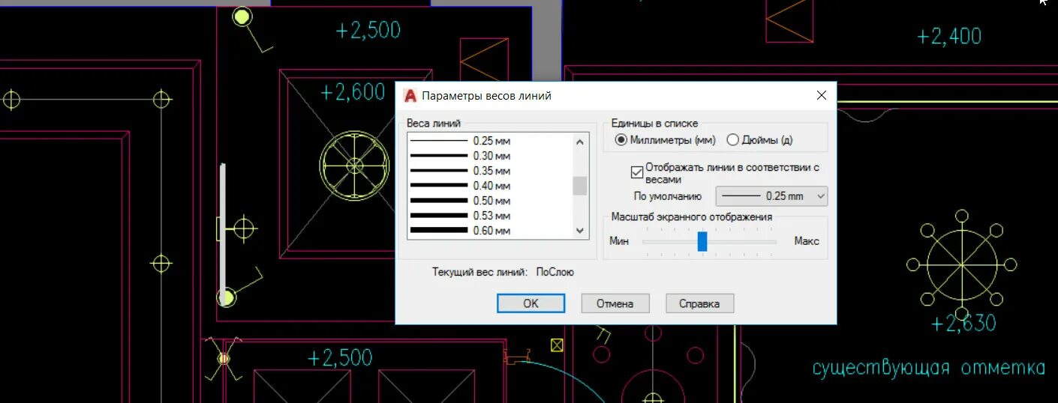This screenshot has width=1058, height=403.
Task: Select the 0.30 мм lineweight
Action: pyautogui.click(x=489, y=156)
